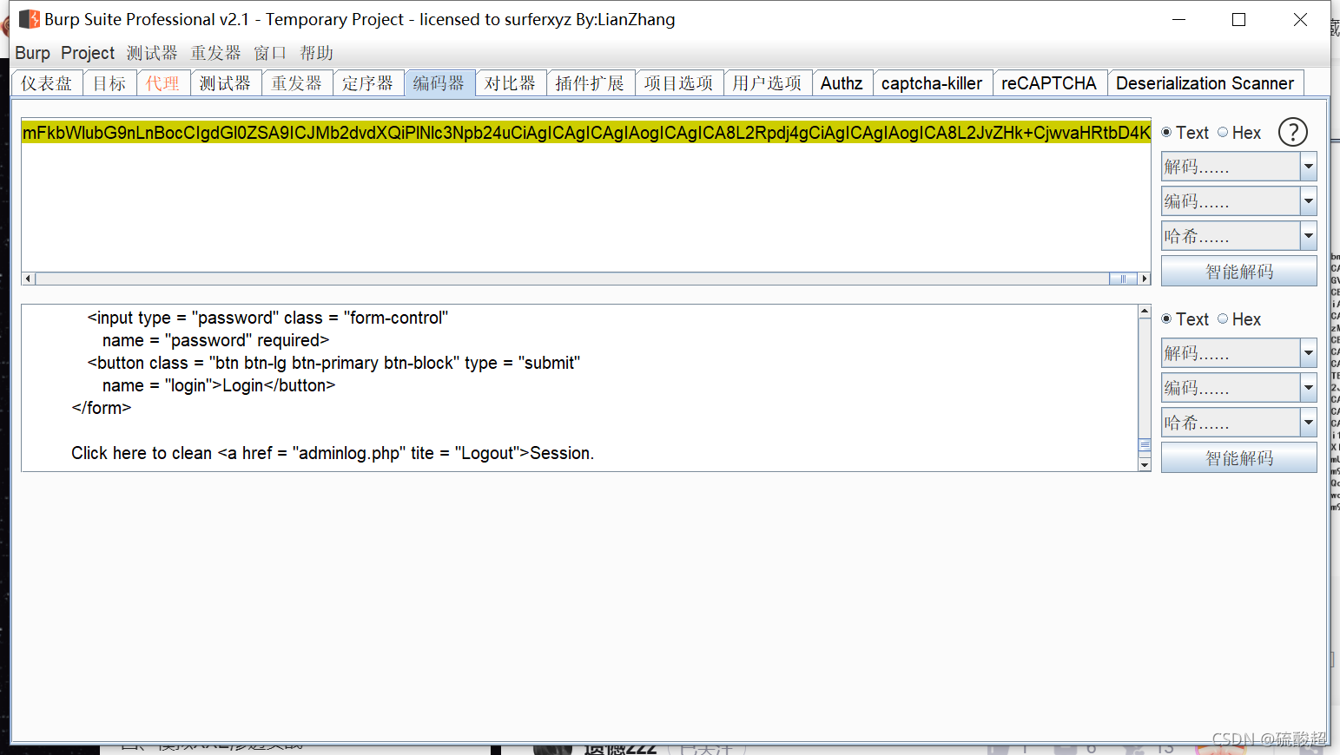Switch to the reCAPTCHA tab

click(x=1050, y=83)
